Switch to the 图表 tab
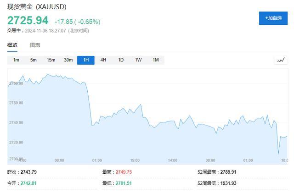This screenshot has width=294, height=193. tap(35, 45)
